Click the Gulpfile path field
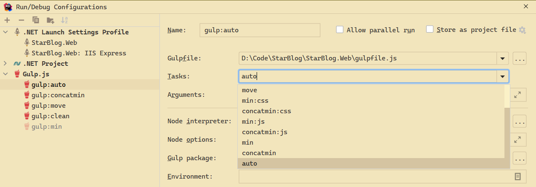 pyautogui.click(x=368, y=59)
